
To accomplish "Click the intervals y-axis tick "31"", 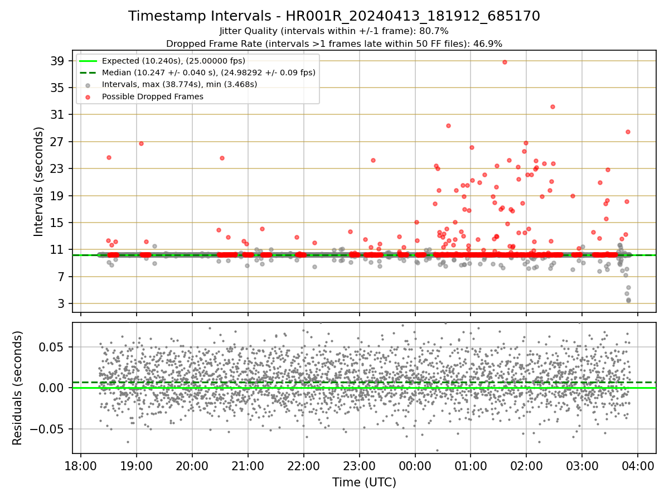I will pos(59,115).
